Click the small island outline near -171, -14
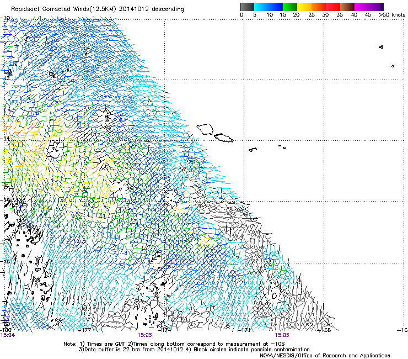408x359 pixels. click(253, 150)
